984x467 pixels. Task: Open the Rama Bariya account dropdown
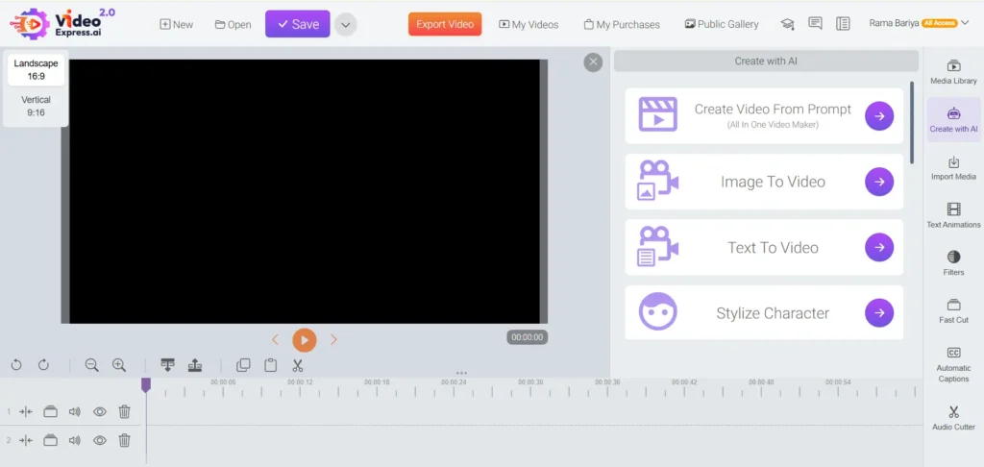(967, 23)
